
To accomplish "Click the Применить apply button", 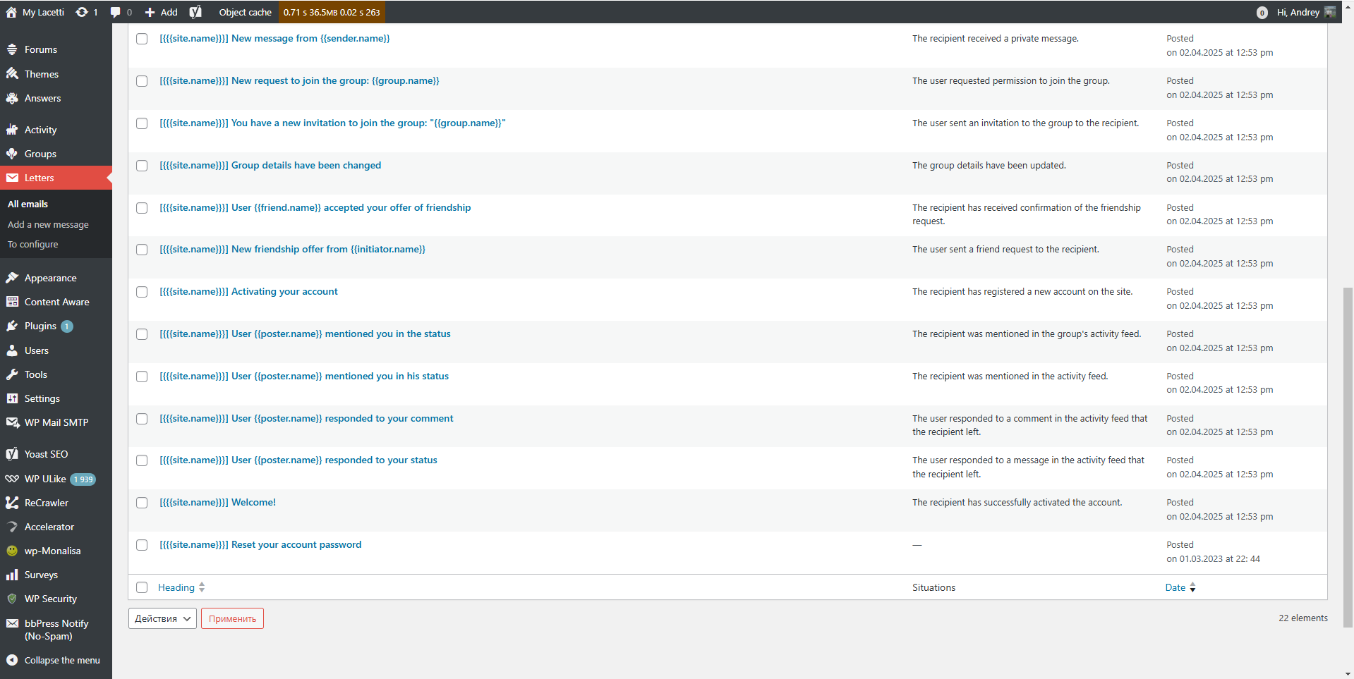I will [x=232, y=618].
